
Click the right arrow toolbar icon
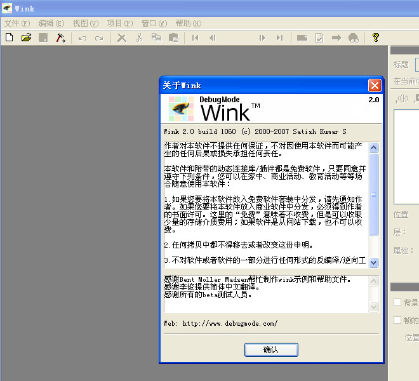coord(336,38)
